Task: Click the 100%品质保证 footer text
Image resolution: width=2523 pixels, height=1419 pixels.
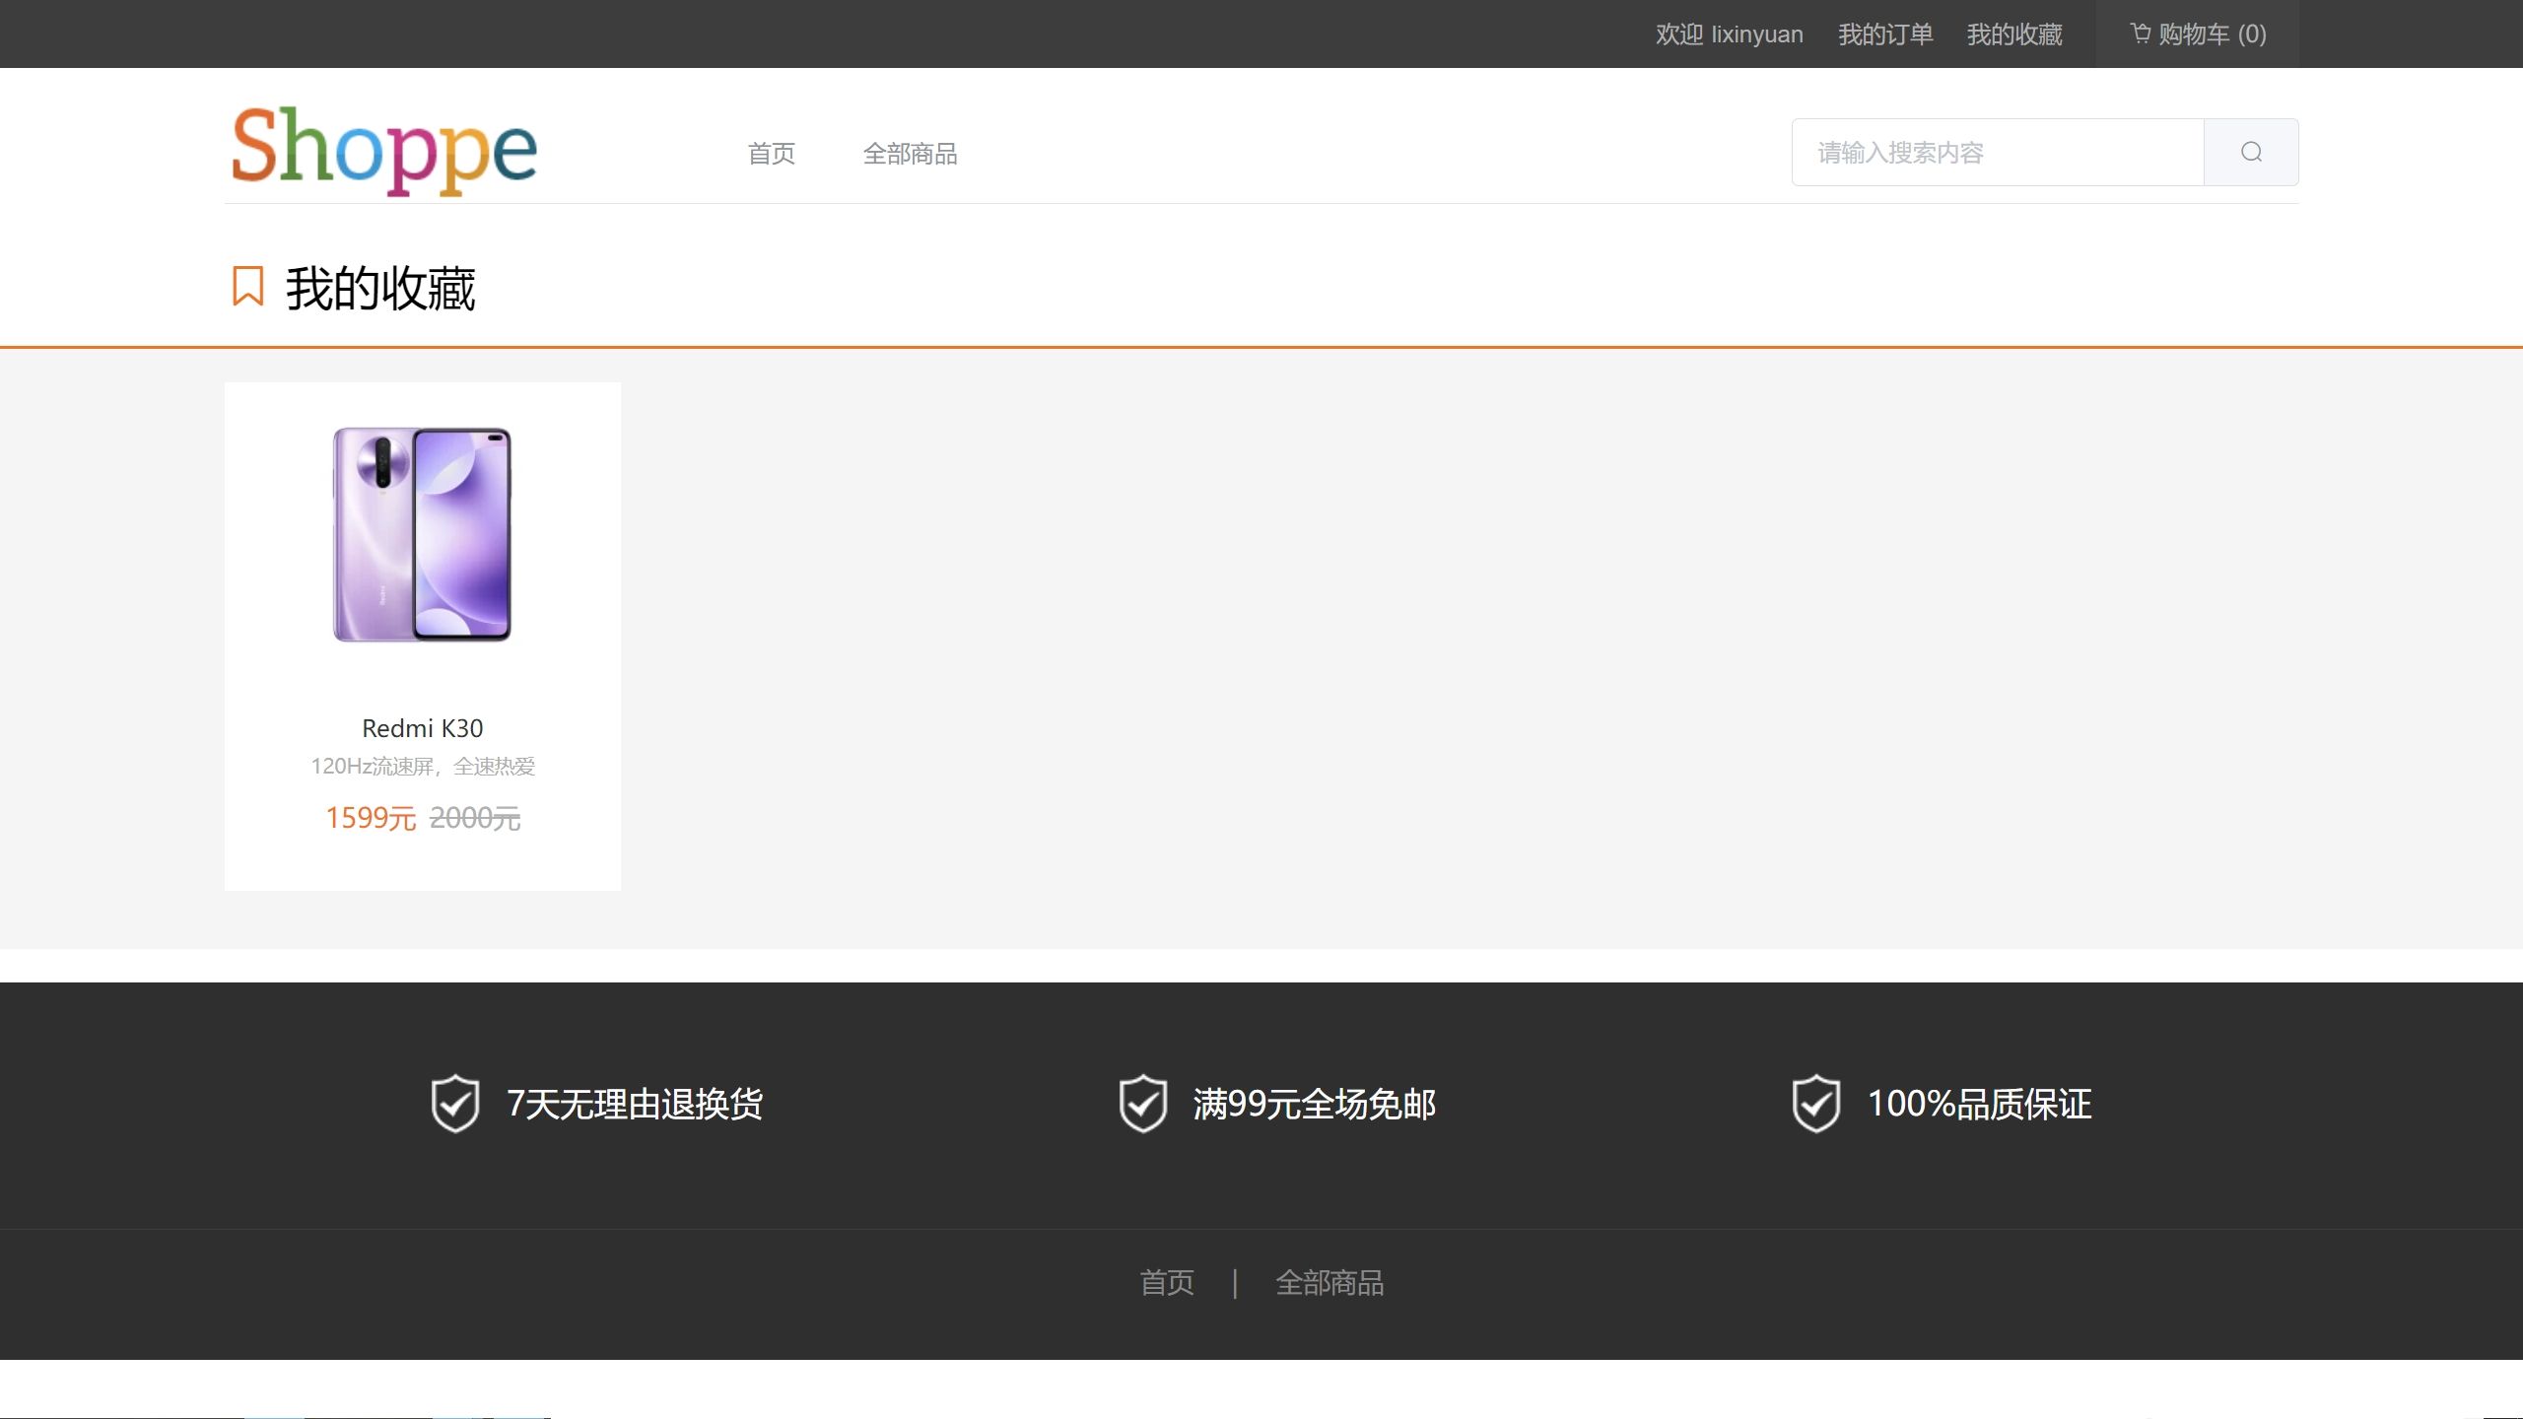Action: tap(1980, 1104)
